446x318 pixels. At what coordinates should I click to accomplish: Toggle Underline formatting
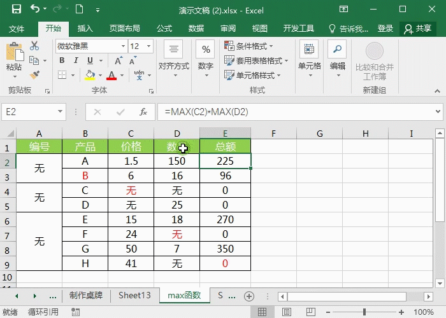pyautogui.click(x=90, y=60)
